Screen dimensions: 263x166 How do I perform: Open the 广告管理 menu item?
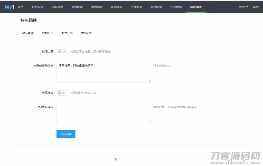pyautogui.click(x=176, y=7)
